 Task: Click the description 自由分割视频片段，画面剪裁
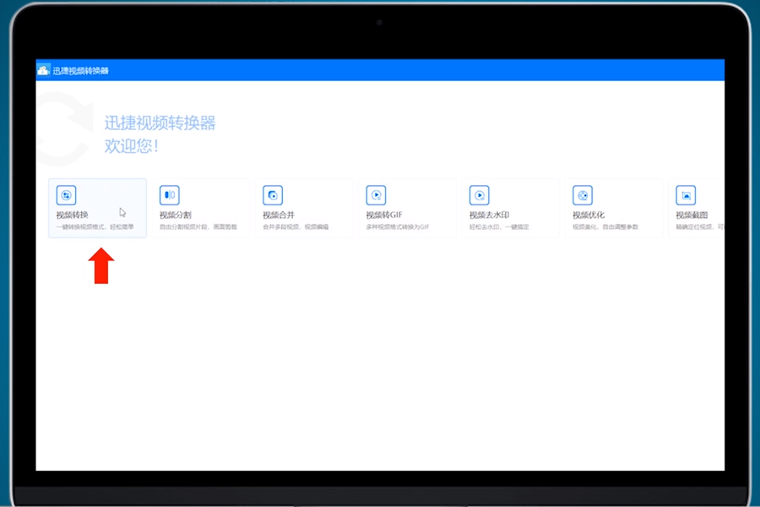click(x=198, y=226)
